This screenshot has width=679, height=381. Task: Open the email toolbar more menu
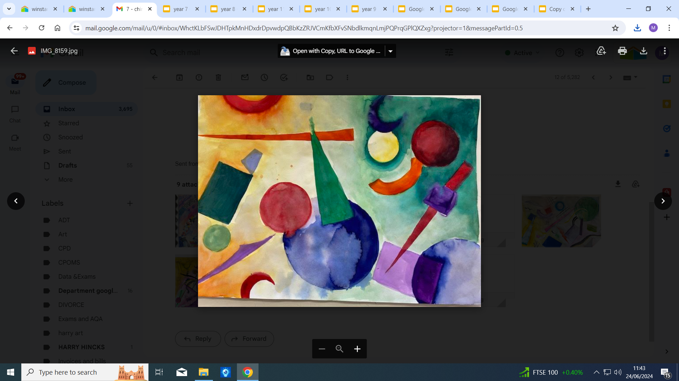(x=347, y=77)
